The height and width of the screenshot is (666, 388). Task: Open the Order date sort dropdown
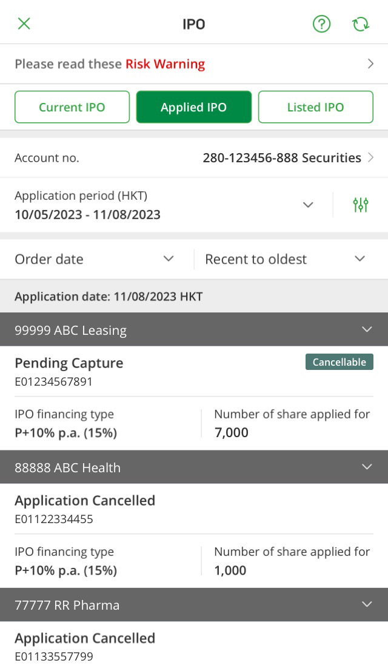tap(169, 259)
